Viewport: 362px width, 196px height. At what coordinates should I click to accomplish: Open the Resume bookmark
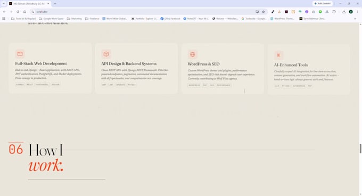(225, 19)
